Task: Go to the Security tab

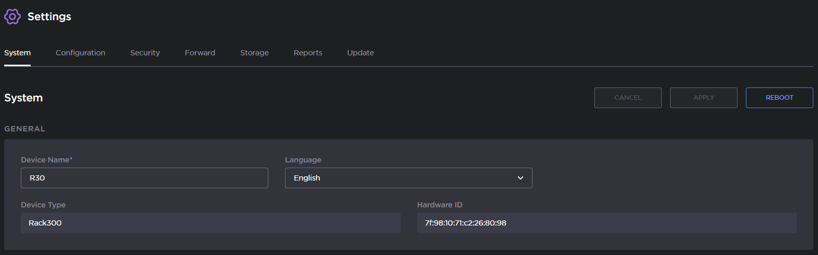Action: pyautogui.click(x=145, y=53)
